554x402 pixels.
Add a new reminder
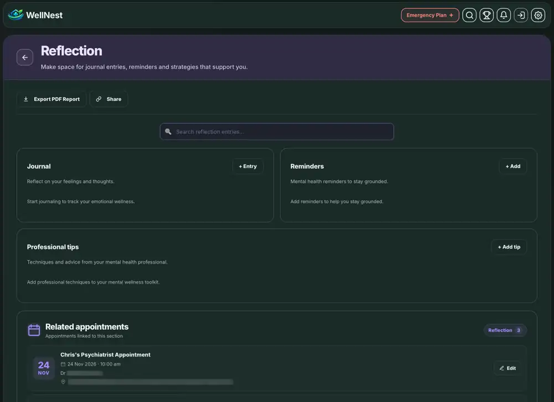pos(512,166)
